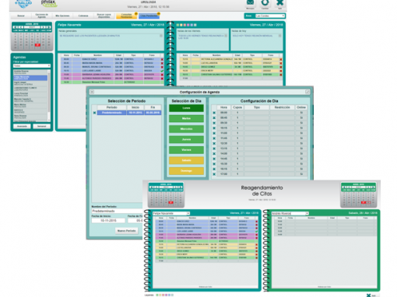Click the X icon next to hour 08:00
Image resolution: width=397 pixels, height=297 pixels.
pyautogui.click(x=214, y=113)
